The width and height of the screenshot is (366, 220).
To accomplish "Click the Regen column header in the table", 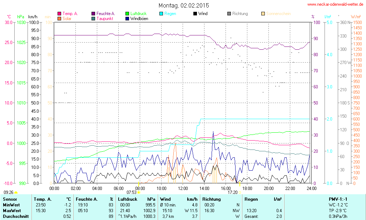I will (251, 199).
